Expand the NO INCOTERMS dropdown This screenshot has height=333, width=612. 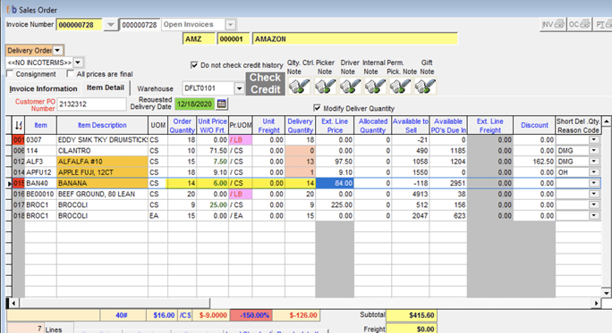pyautogui.click(x=78, y=62)
